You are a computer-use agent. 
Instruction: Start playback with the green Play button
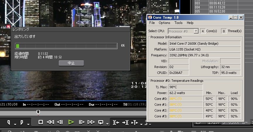tap(71, 122)
